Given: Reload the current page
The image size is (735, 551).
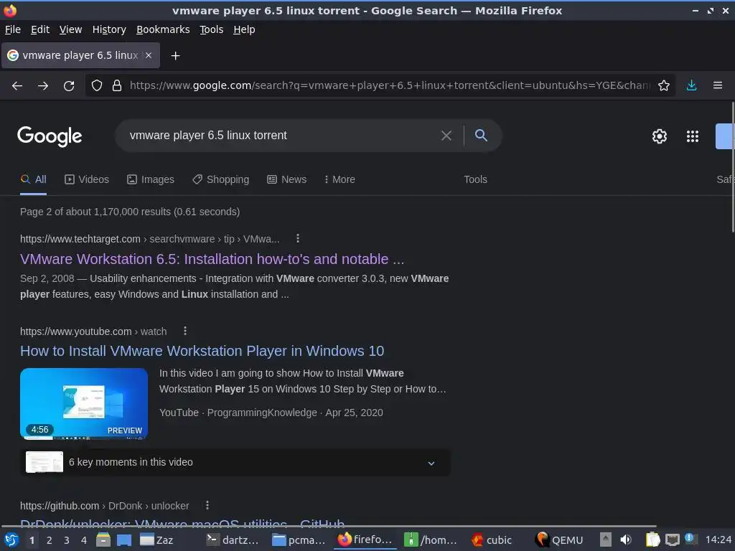Looking at the screenshot, I should click(x=69, y=86).
